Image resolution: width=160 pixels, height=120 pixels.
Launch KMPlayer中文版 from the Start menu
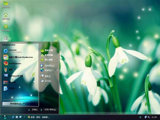pyautogui.click(x=13, y=76)
